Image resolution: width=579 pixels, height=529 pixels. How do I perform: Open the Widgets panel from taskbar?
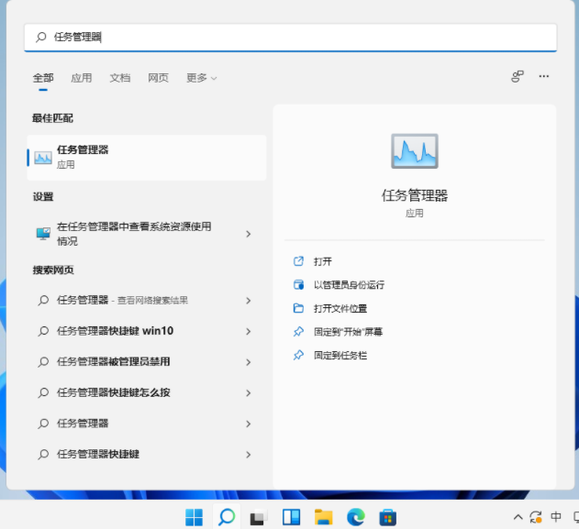pos(291,516)
